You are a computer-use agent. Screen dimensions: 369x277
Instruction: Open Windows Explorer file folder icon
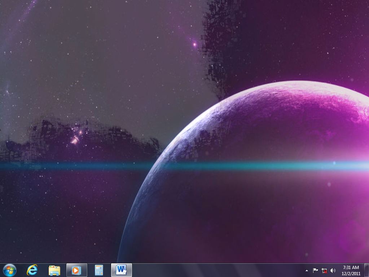[x=54, y=270]
